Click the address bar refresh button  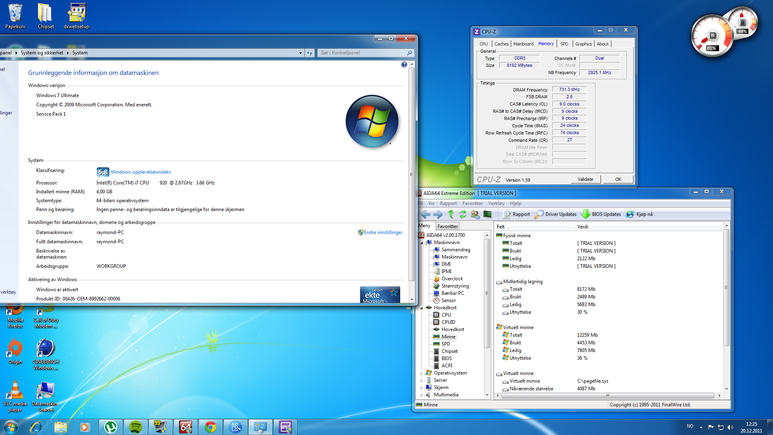coord(309,53)
